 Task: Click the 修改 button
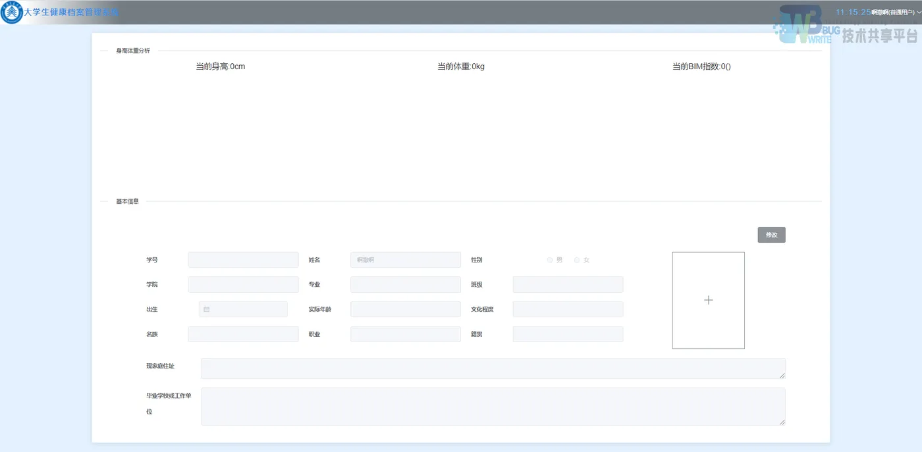(772, 235)
